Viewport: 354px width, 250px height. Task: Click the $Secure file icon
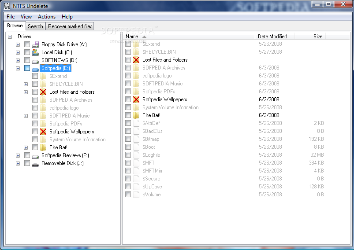click(x=136, y=179)
